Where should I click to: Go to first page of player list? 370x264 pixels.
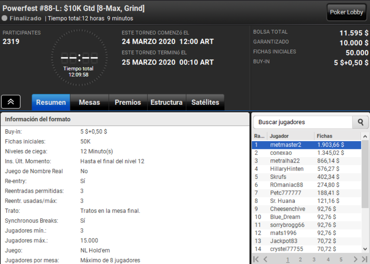[256, 259]
